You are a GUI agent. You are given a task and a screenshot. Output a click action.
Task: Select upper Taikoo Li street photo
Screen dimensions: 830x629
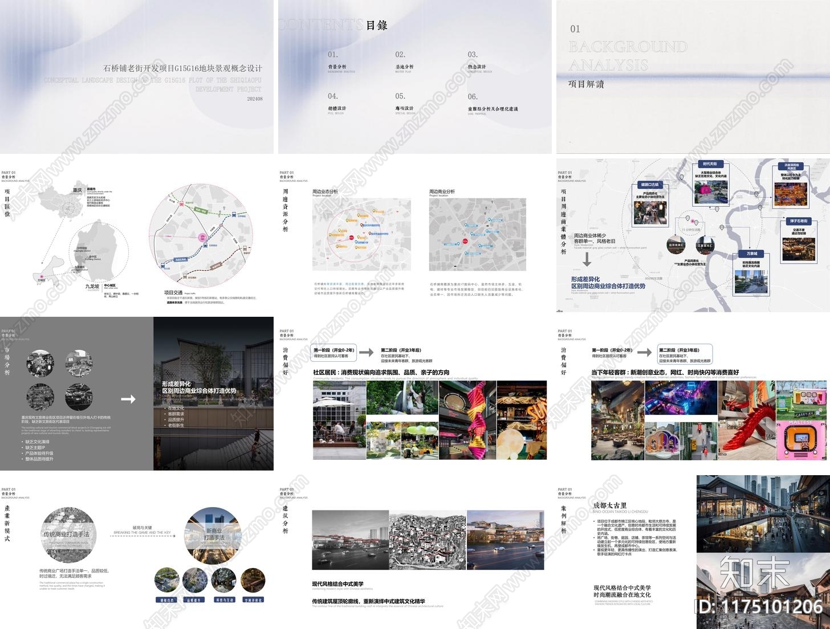pos(763,514)
